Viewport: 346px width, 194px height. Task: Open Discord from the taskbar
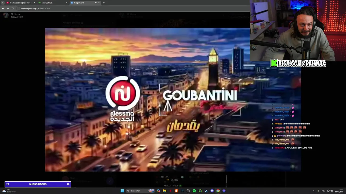click(x=212, y=191)
